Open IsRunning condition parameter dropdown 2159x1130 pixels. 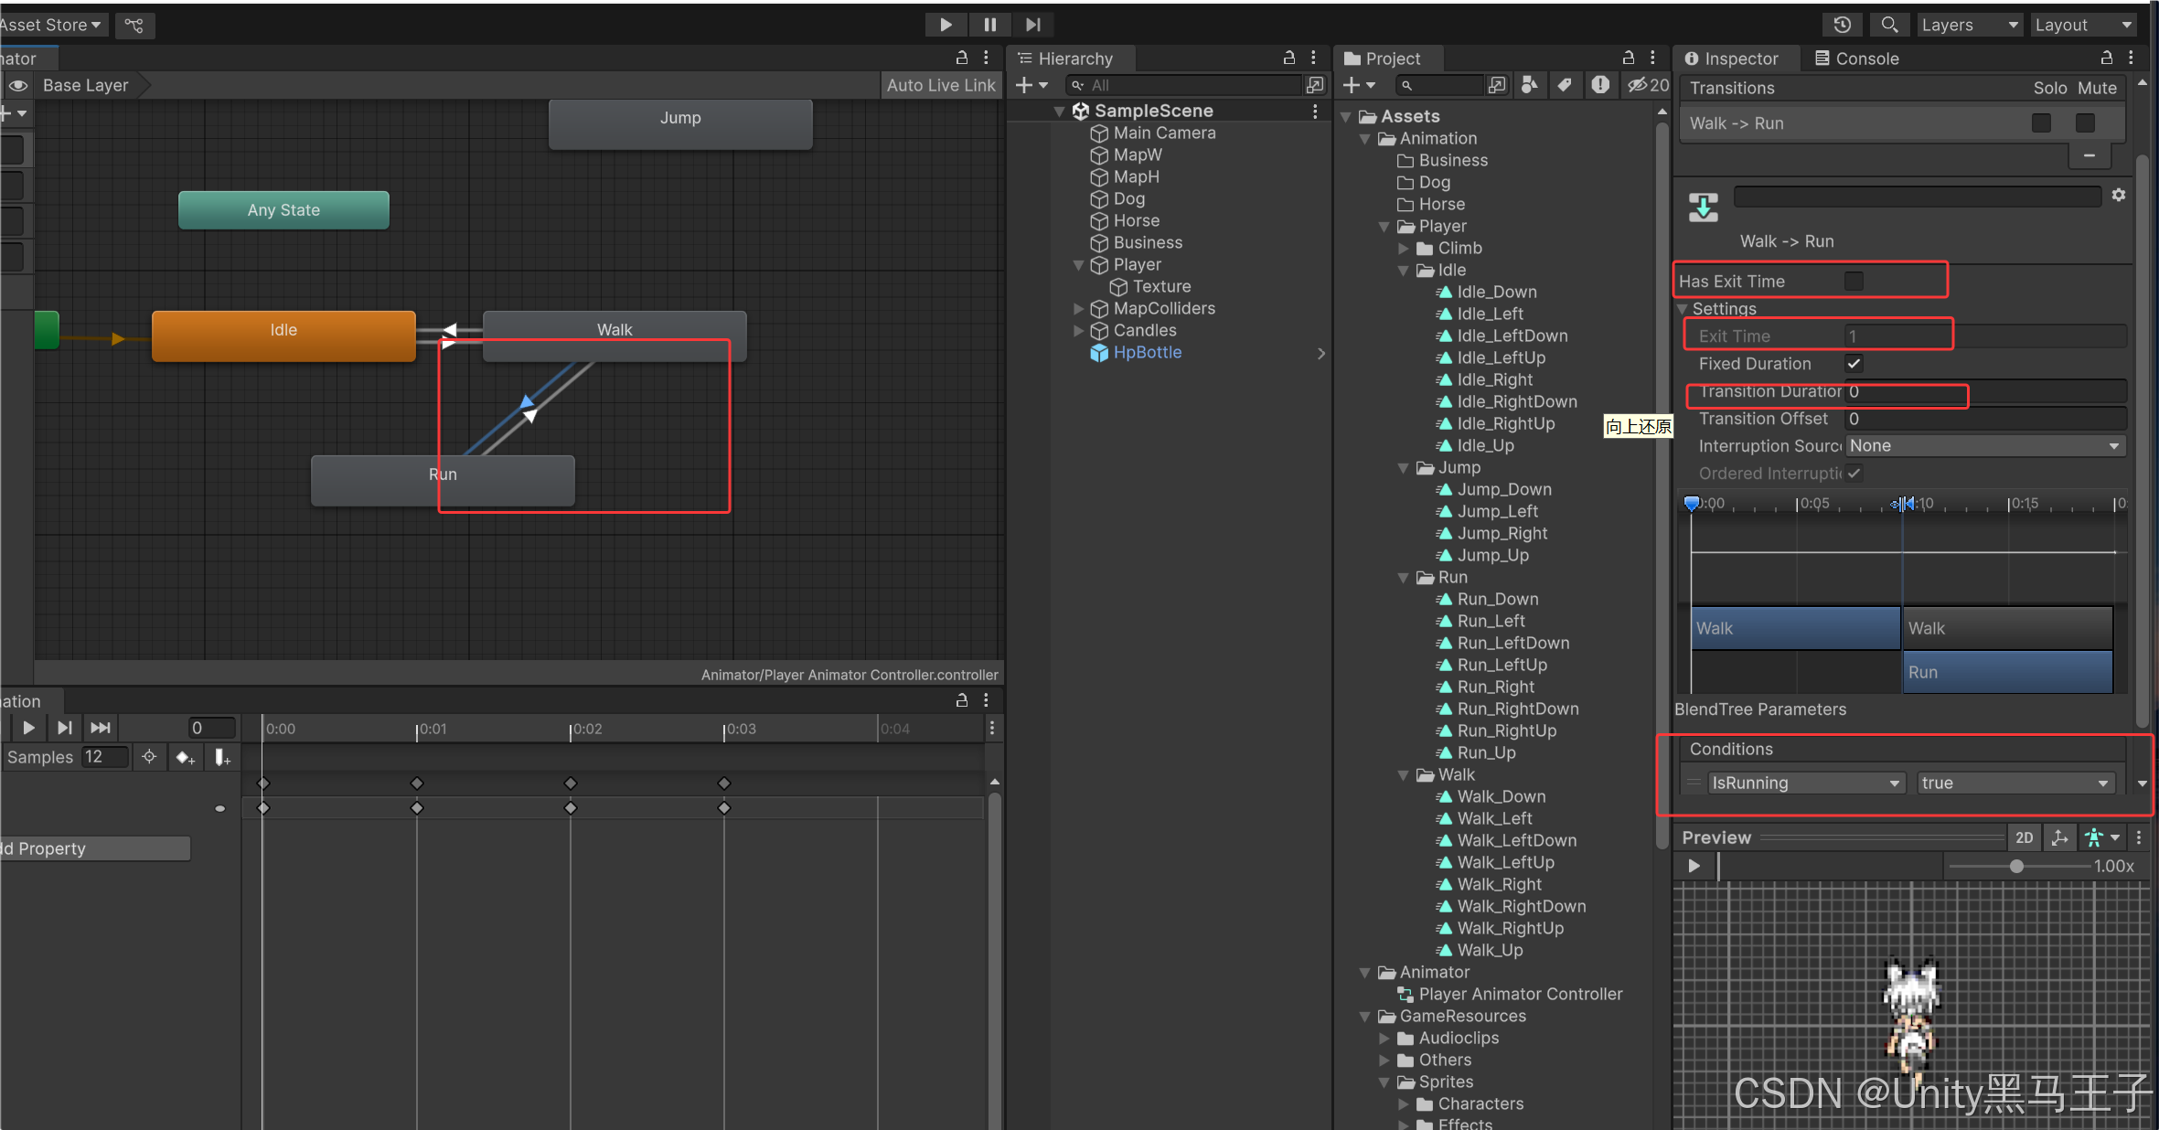point(1805,783)
